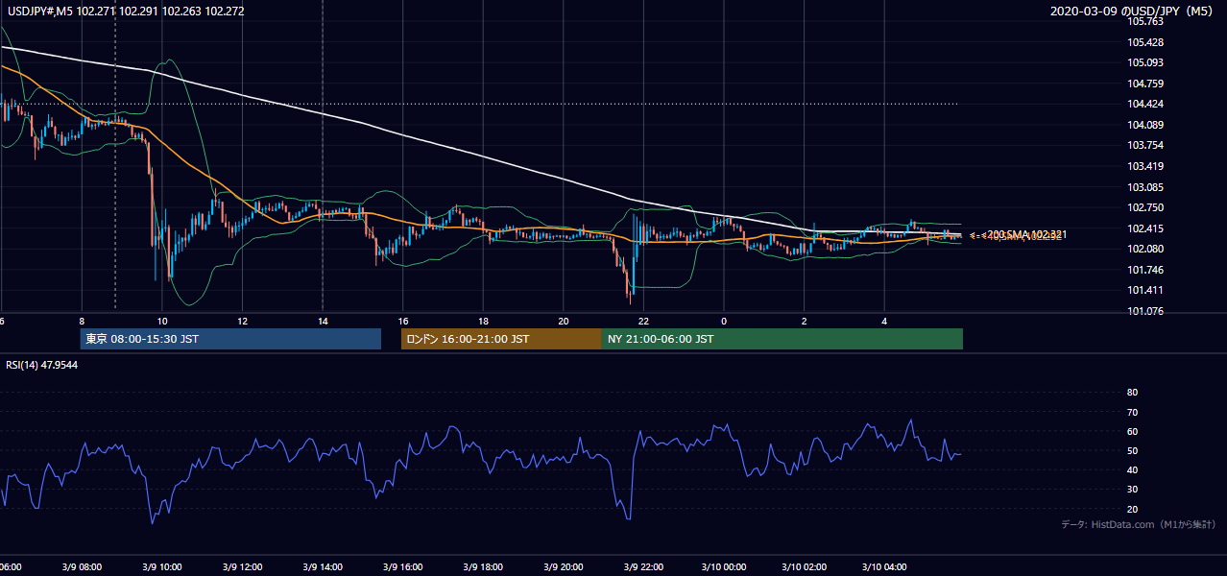The image size is (1227, 576).
Task: Click price axis value 103.085
Action: (x=1145, y=187)
